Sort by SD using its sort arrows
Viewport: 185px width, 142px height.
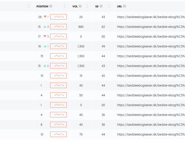pyautogui.click(x=109, y=6)
